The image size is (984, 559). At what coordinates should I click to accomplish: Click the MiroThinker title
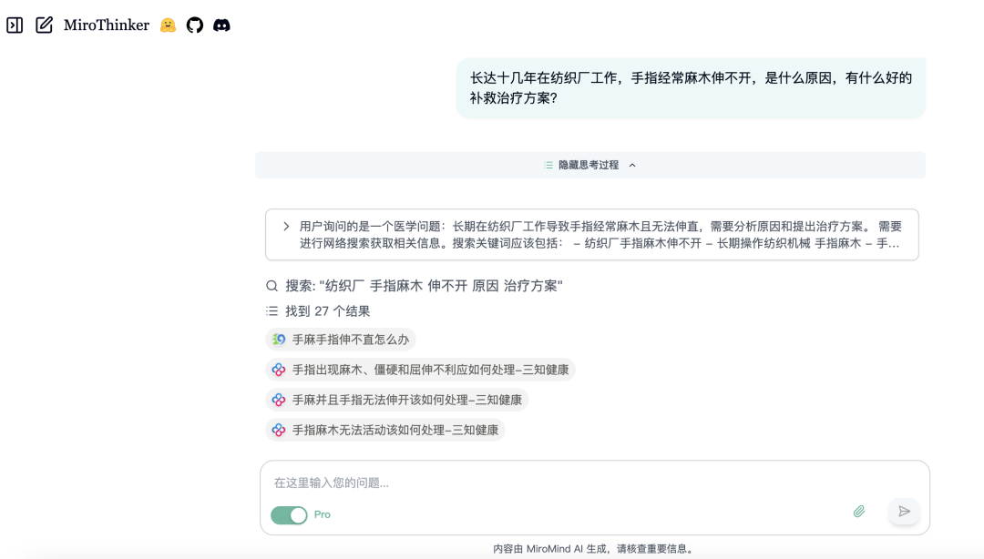click(107, 25)
